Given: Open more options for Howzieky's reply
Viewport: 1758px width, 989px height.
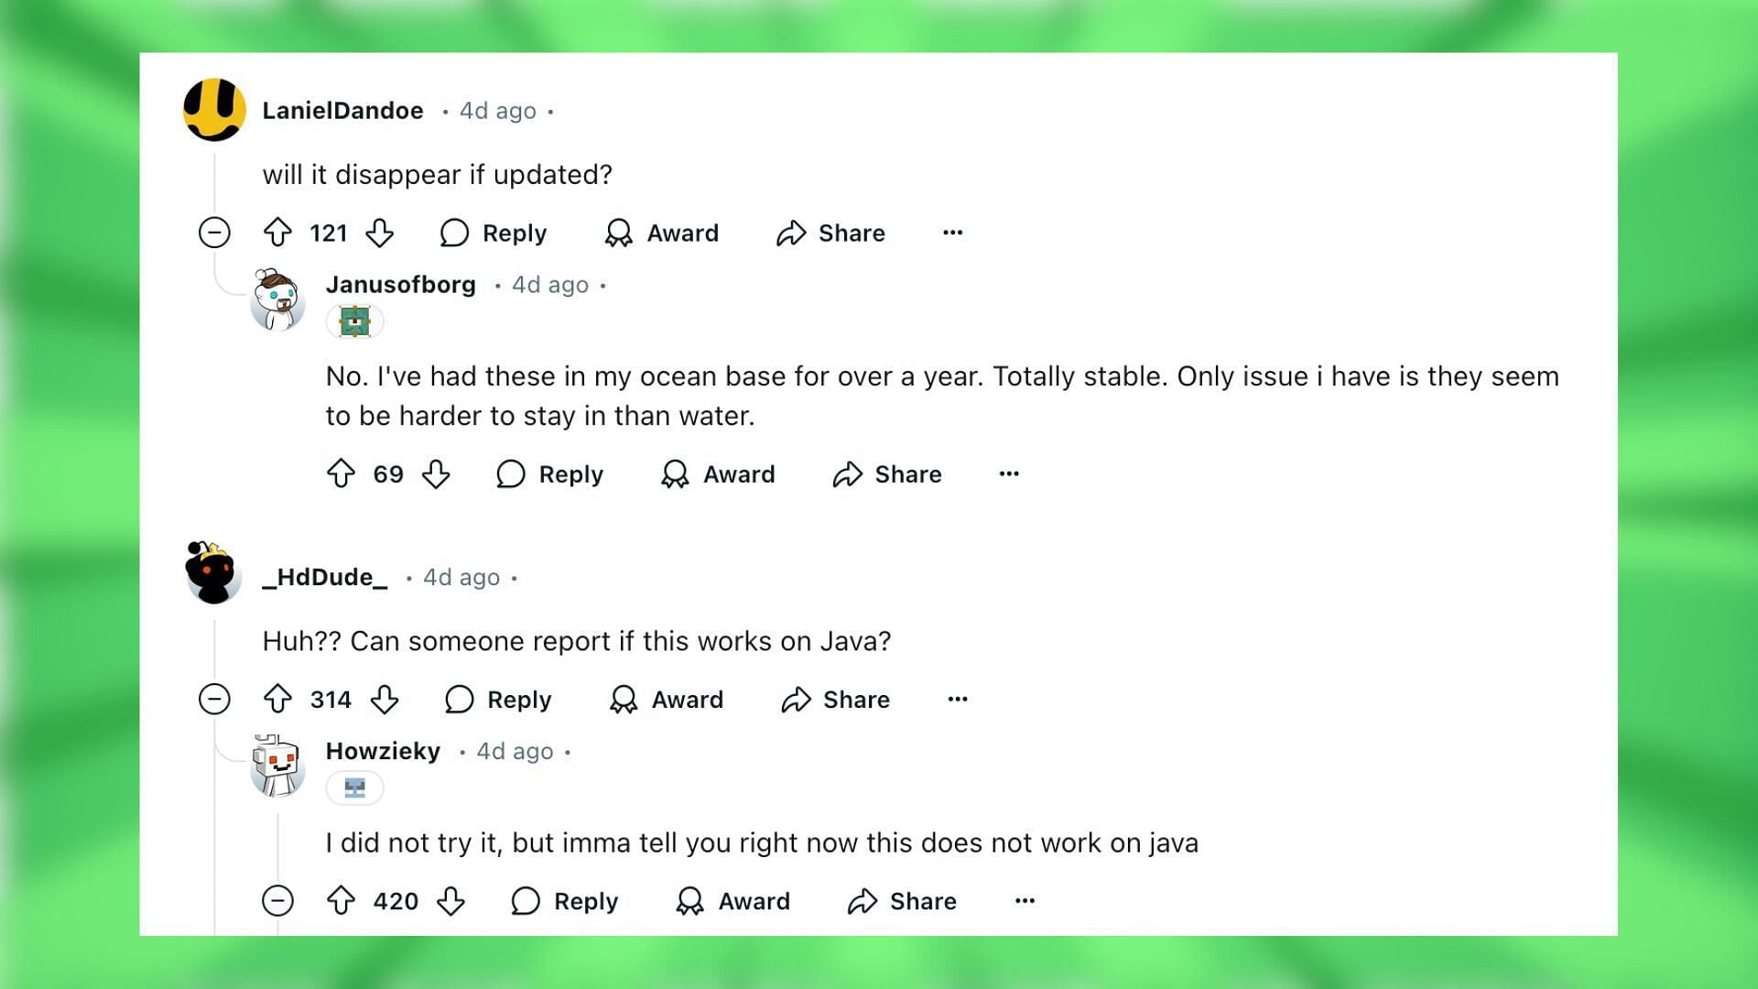Looking at the screenshot, I should click(x=1024, y=901).
